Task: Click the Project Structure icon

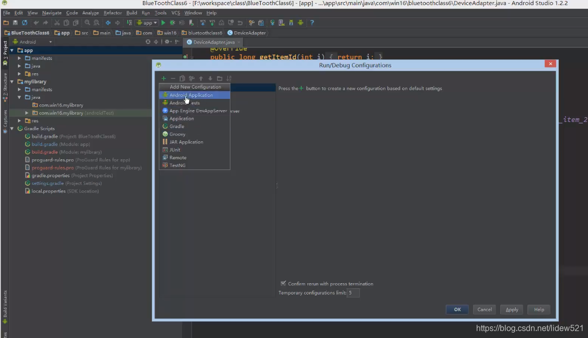Action: (x=261, y=23)
